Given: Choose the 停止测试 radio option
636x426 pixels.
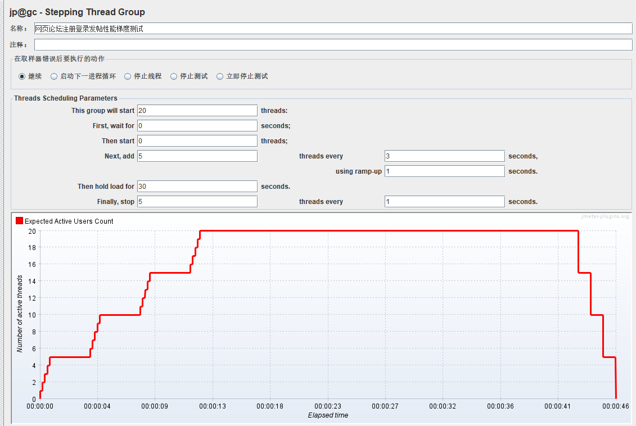Looking at the screenshot, I should point(174,76).
